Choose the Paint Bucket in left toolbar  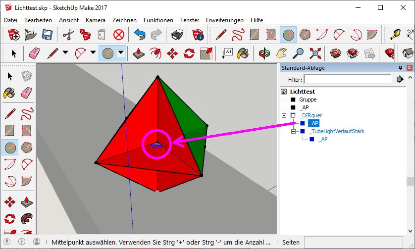click(x=9, y=93)
